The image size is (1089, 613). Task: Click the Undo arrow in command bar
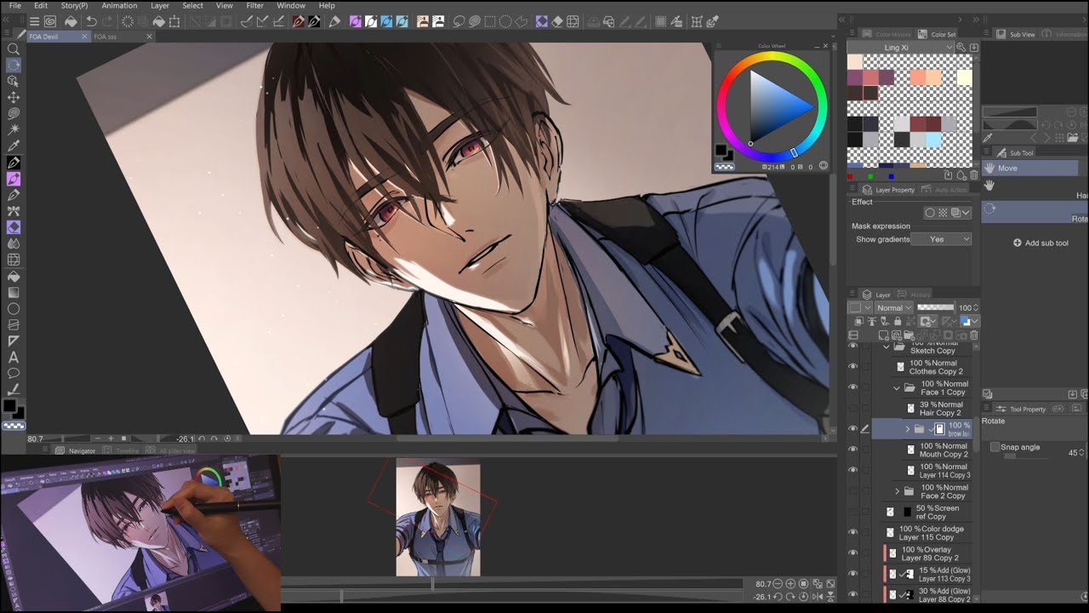click(91, 21)
